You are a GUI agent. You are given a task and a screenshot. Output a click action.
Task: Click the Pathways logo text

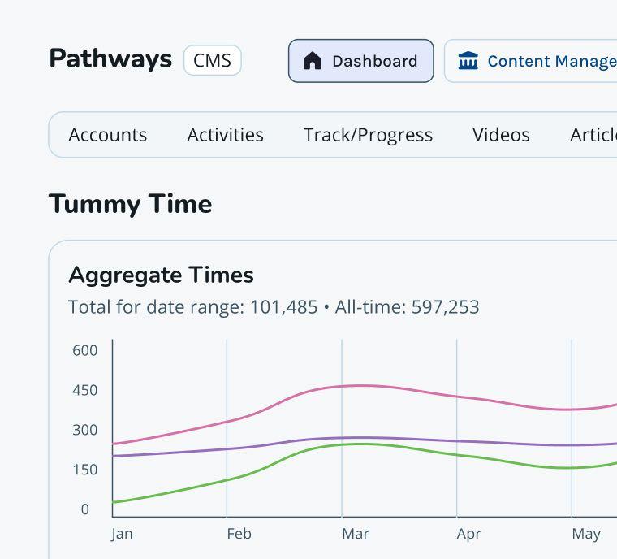[x=110, y=59]
